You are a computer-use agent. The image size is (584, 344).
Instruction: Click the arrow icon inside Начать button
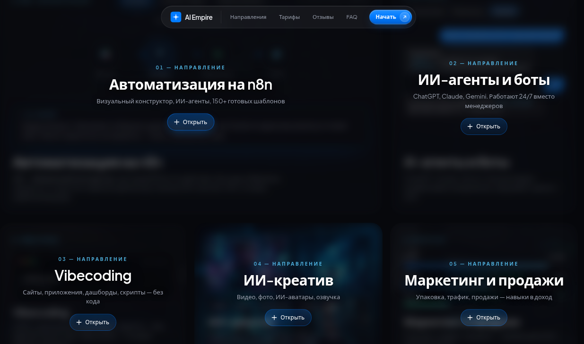point(404,17)
